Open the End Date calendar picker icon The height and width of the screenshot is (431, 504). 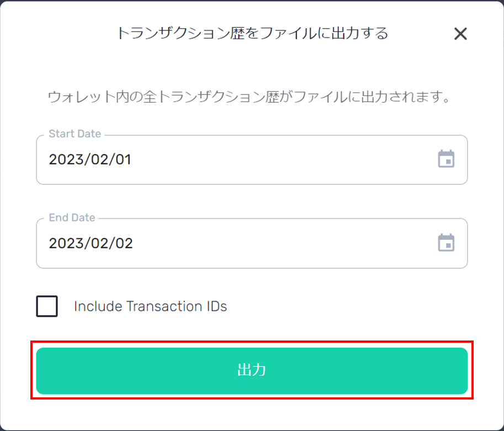point(446,243)
